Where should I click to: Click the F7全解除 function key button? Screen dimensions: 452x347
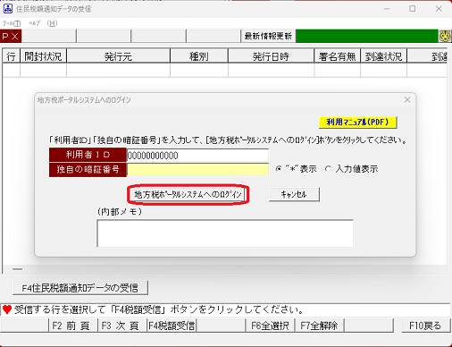(x=320, y=326)
